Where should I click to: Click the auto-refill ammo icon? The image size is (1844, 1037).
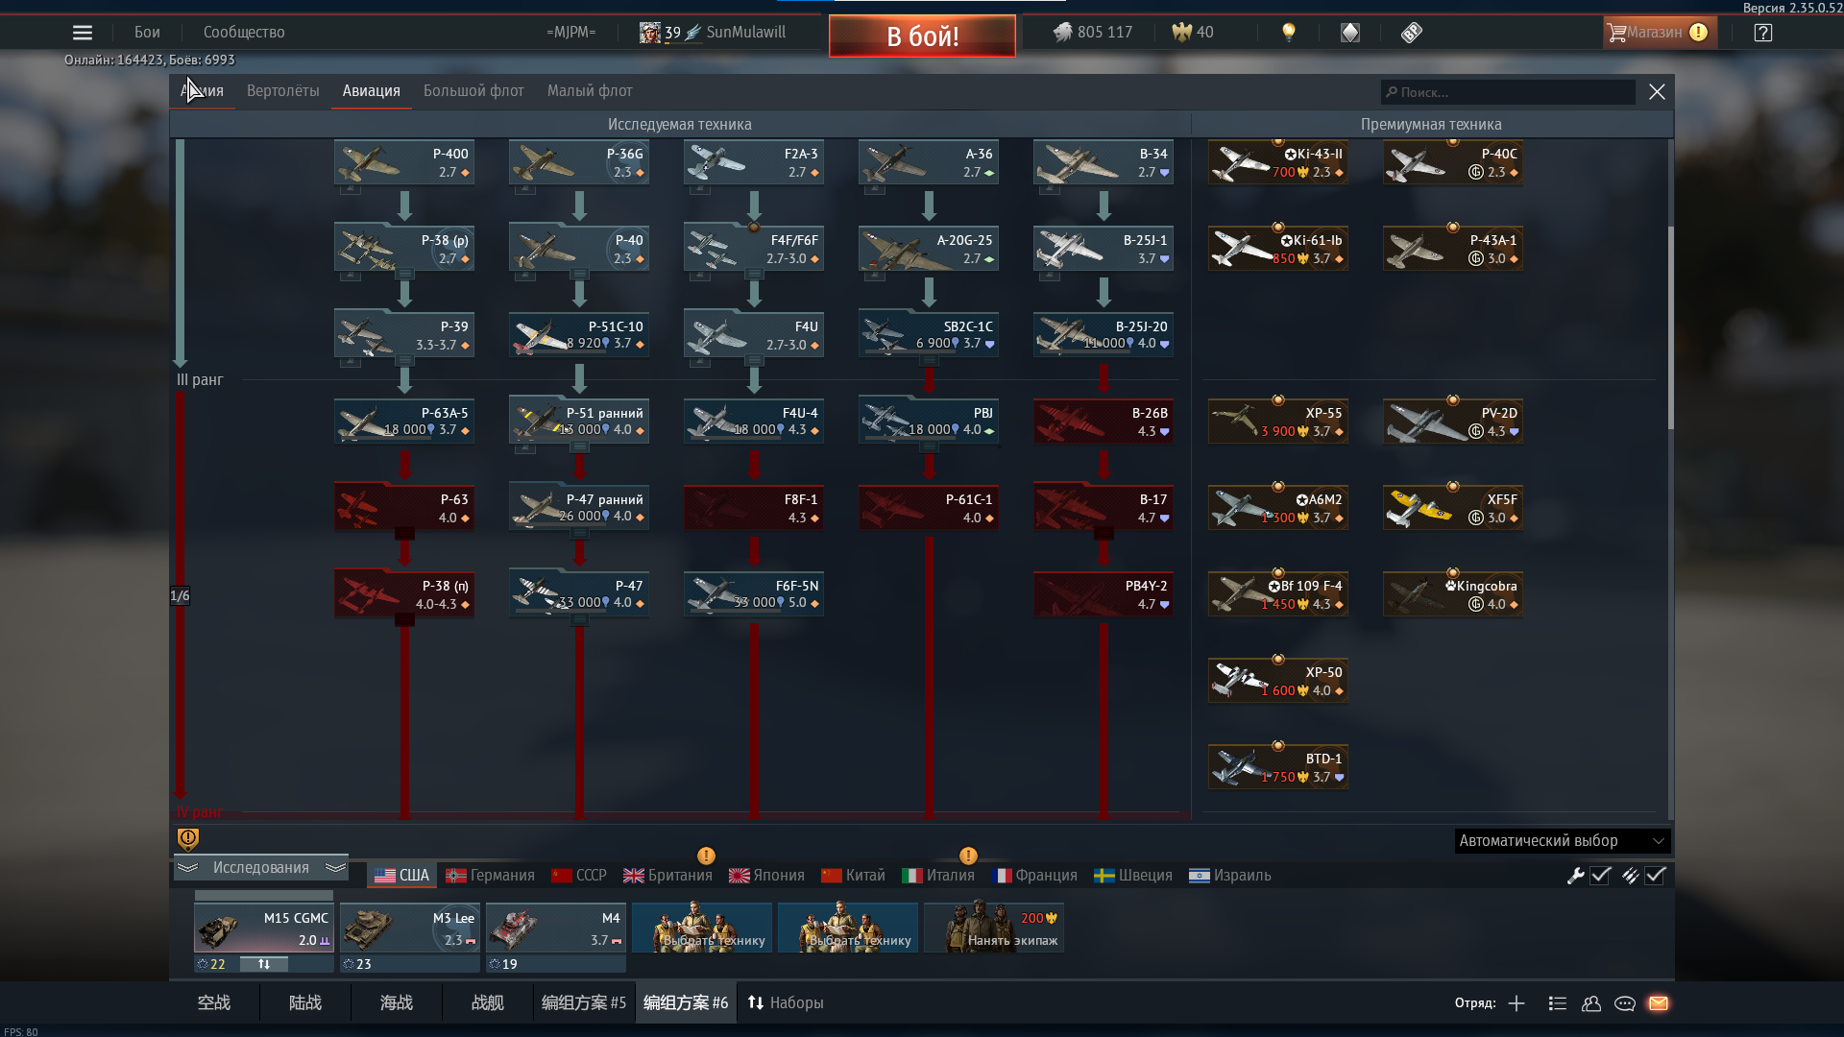(1630, 876)
